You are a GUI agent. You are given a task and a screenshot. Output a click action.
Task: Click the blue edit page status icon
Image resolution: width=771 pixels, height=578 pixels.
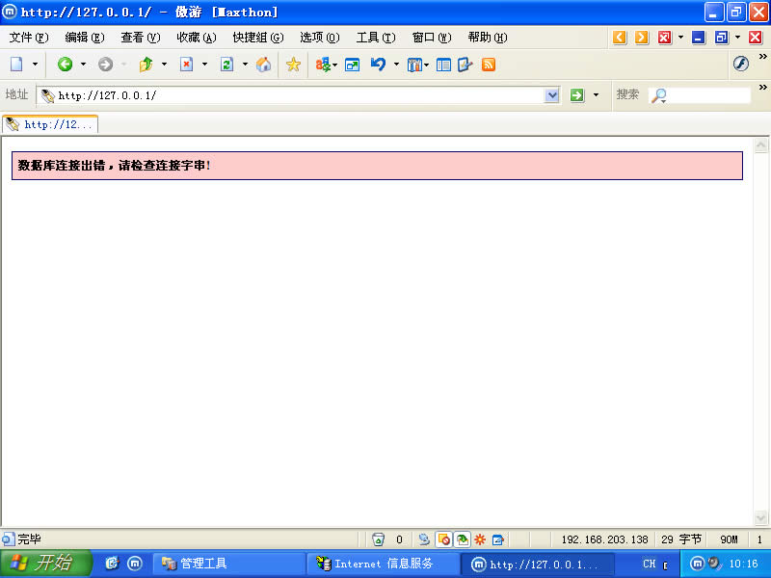click(x=498, y=539)
